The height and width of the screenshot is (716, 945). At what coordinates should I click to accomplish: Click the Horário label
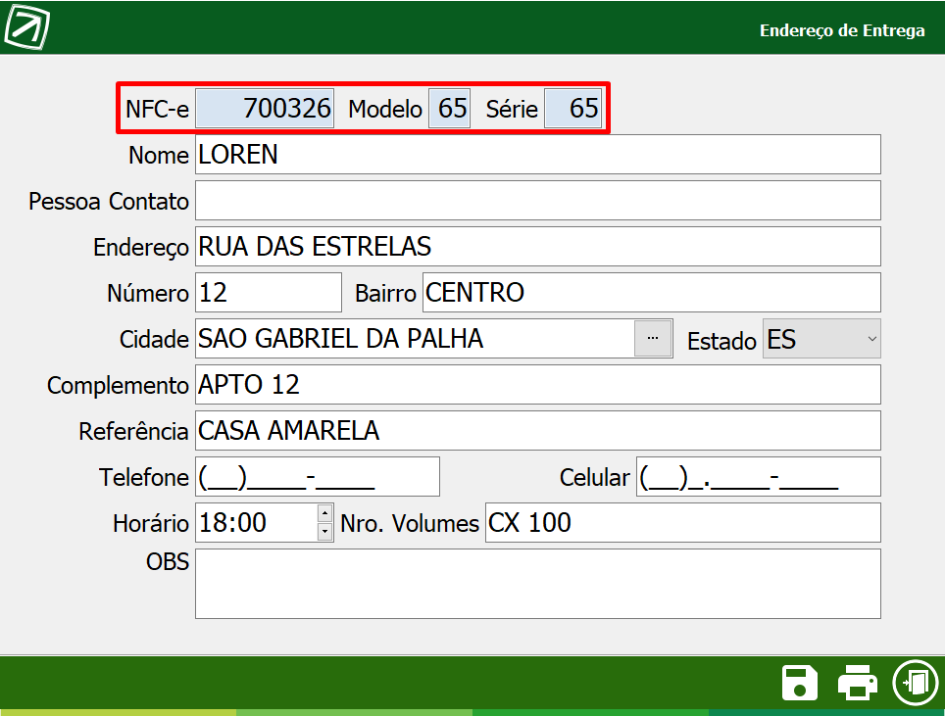pyautogui.click(x=151, y=524)
